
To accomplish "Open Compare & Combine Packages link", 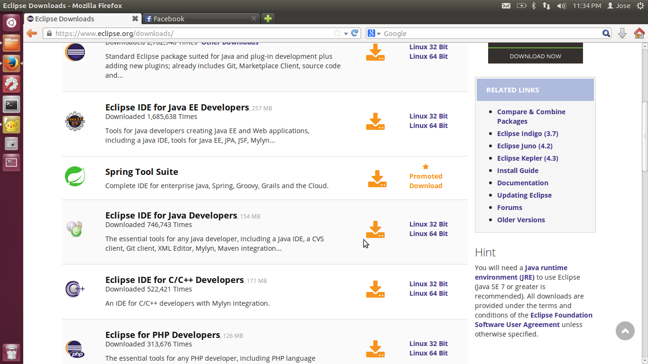I will 531,117.
